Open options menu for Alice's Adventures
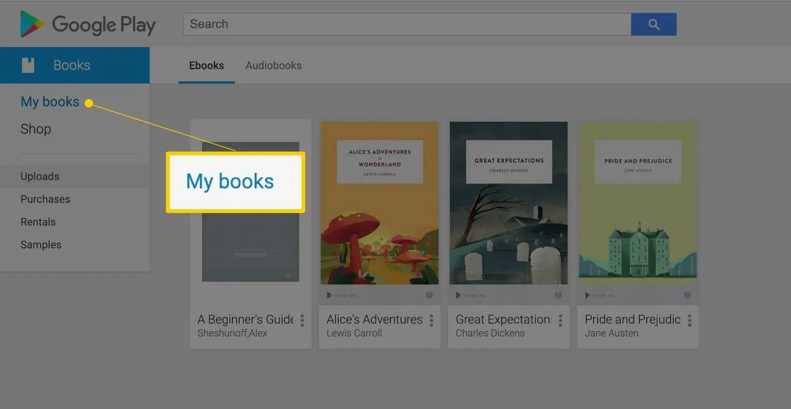791x409 pixels. [x=431, y=320]
